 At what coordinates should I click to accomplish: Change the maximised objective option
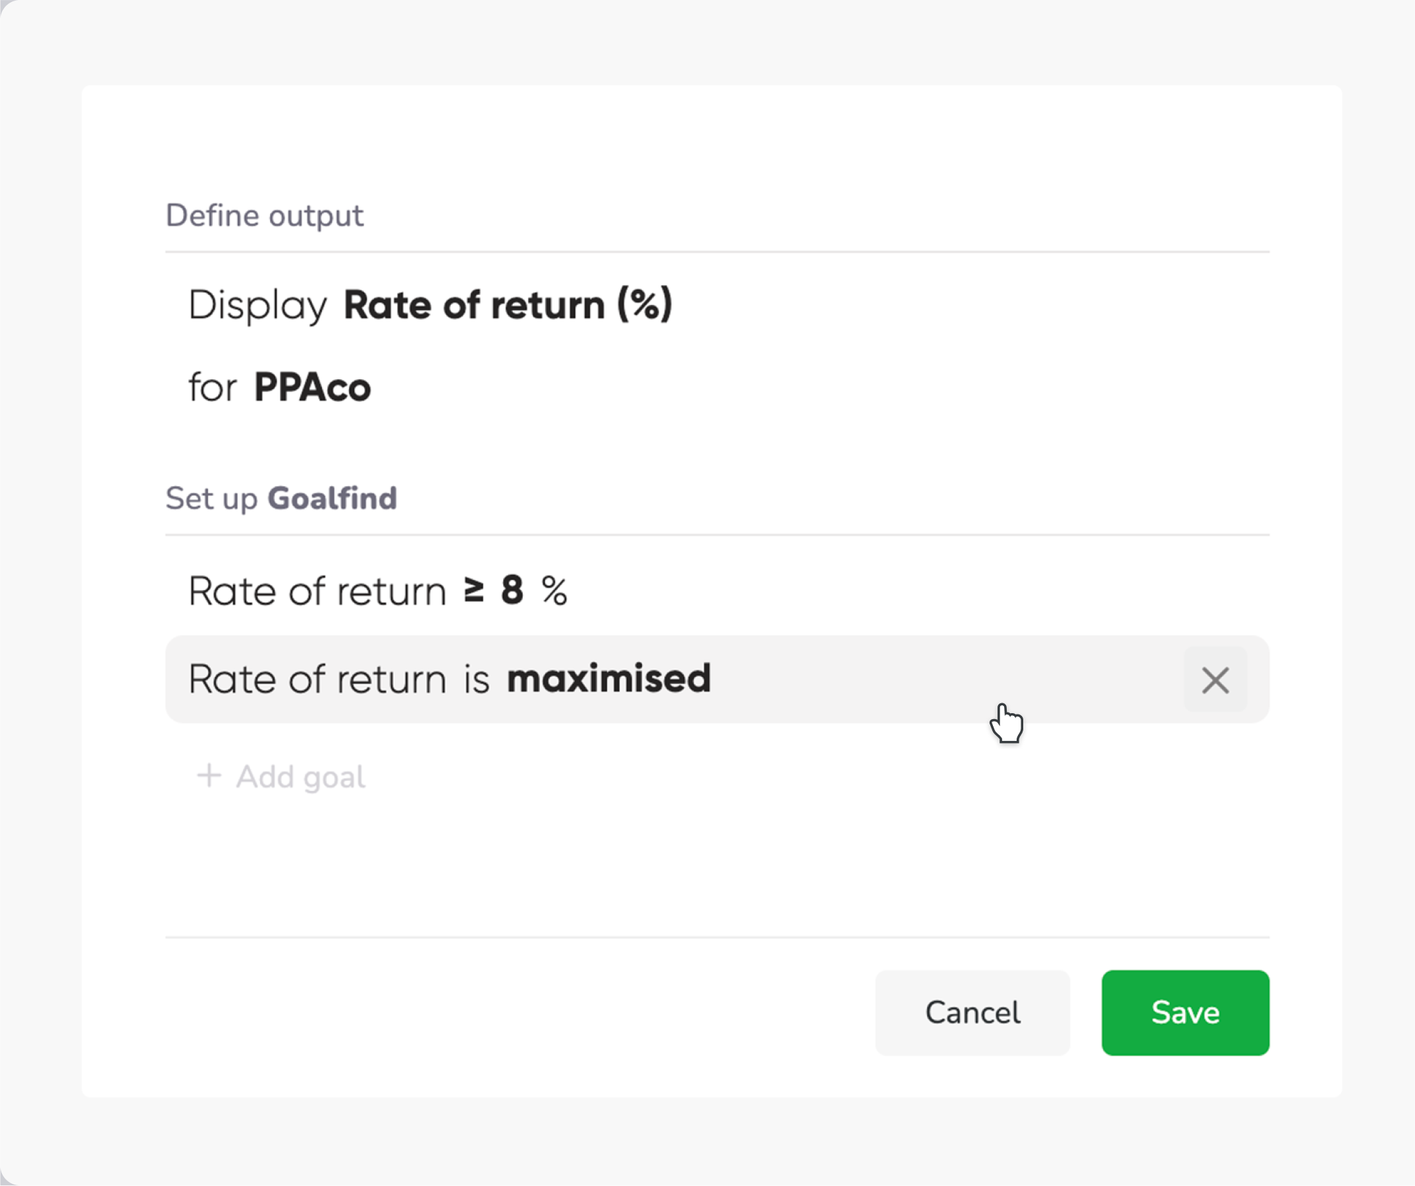pos(609,678)
